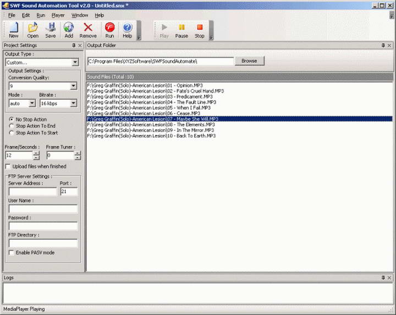396x315 pixels.
Task: Click the Password field
Action: (x=43, y=226)
